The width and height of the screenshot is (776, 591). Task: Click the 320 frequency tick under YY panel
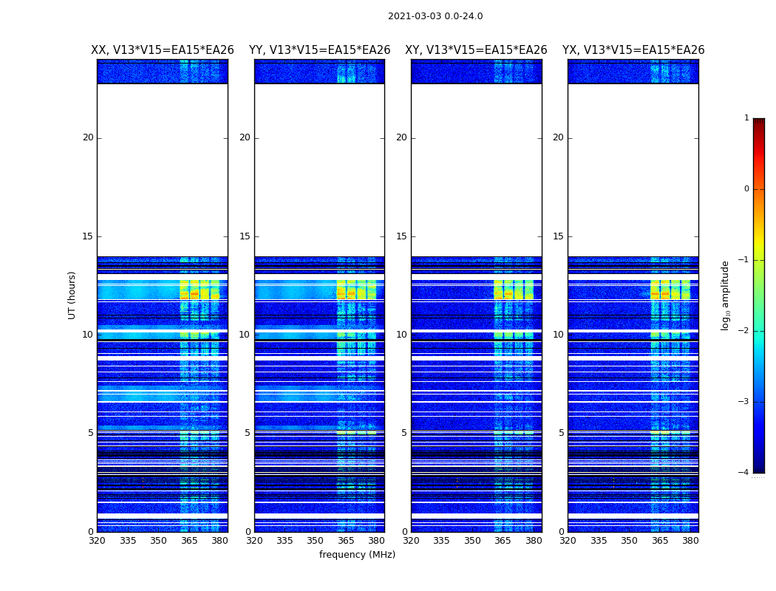[x=254, y=541]
